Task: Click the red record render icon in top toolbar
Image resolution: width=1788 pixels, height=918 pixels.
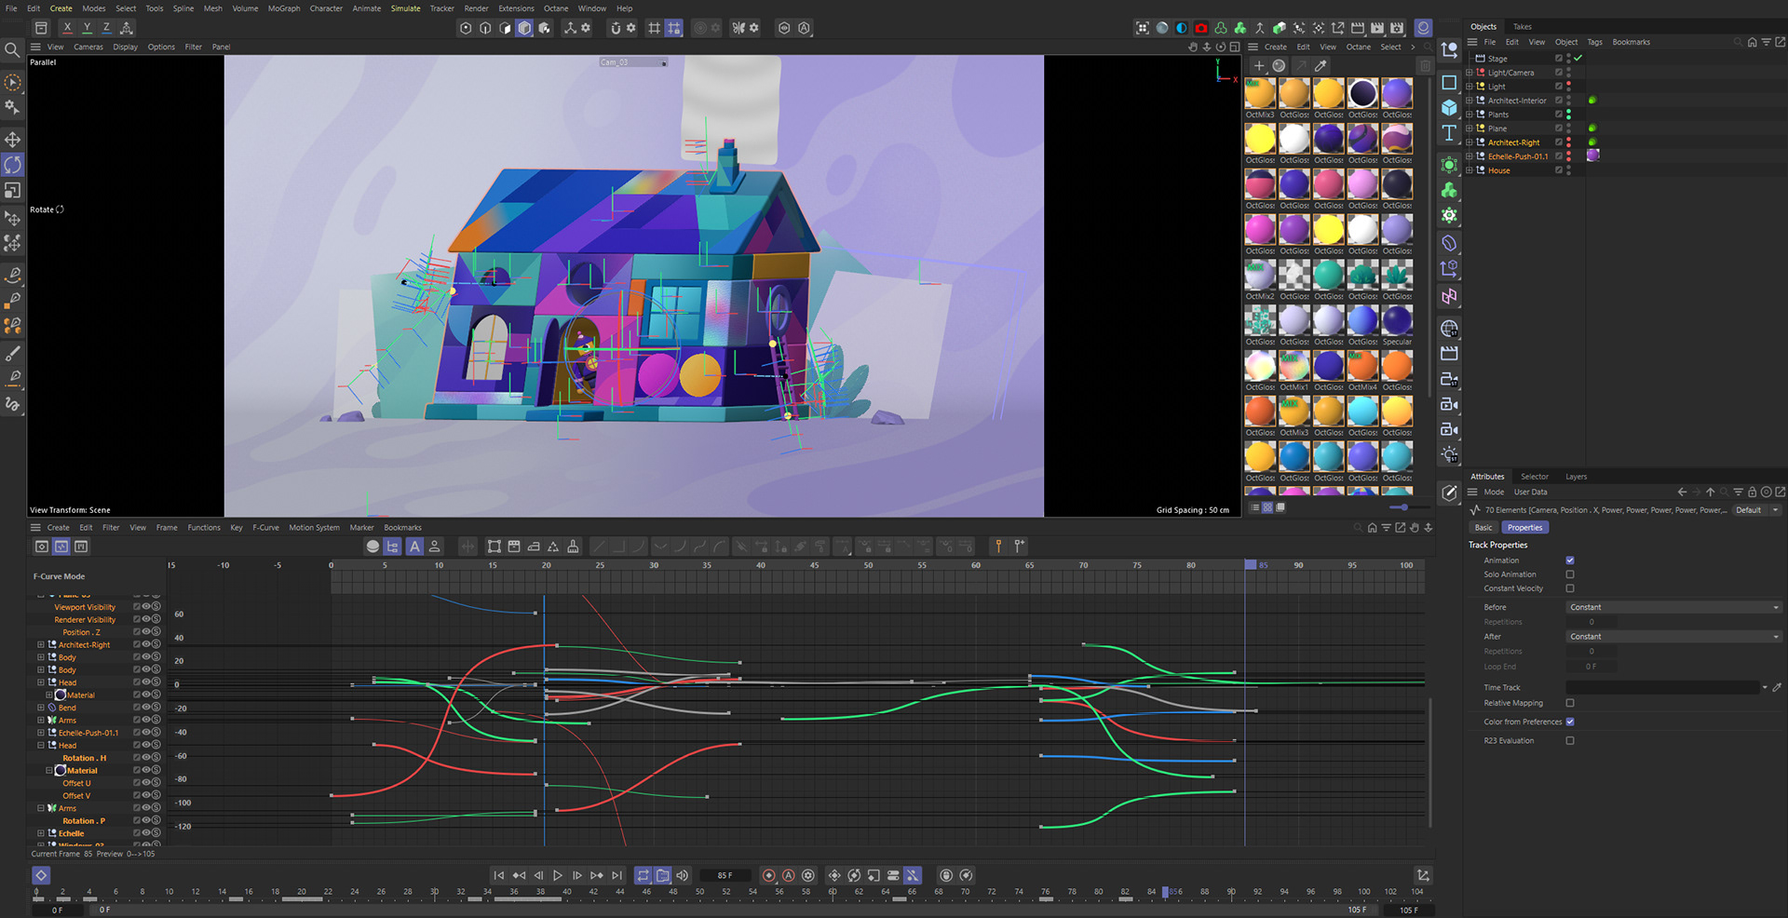Action: click(1201, 28)
